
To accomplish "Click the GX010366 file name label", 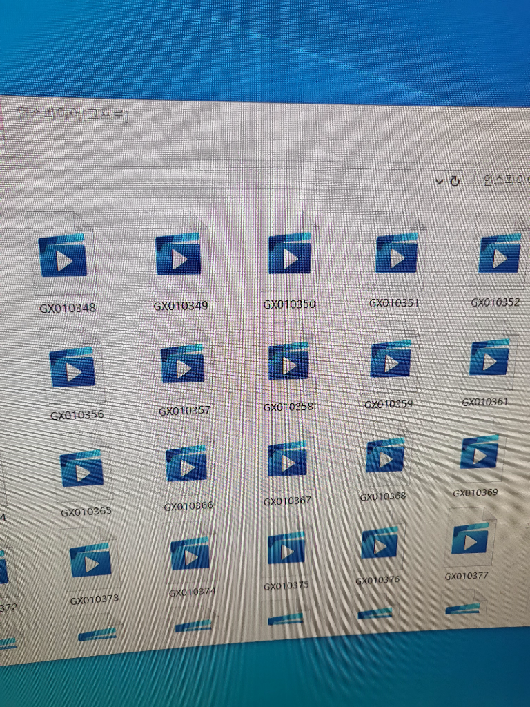I will 188,507.
